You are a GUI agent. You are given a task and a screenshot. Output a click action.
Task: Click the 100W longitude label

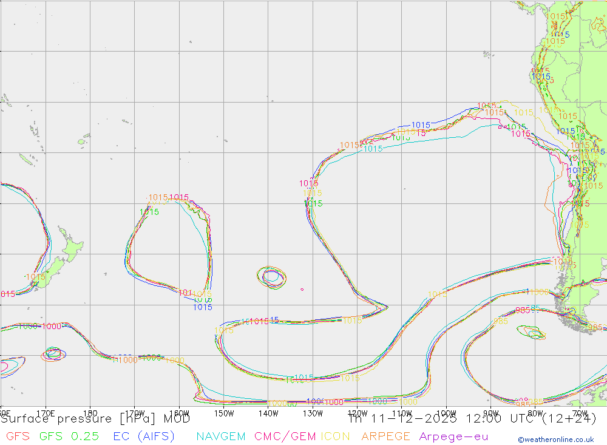coord(446,413)
